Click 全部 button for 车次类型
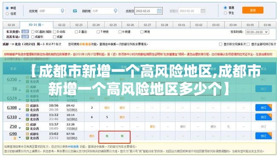 click(x=25, y=32)
